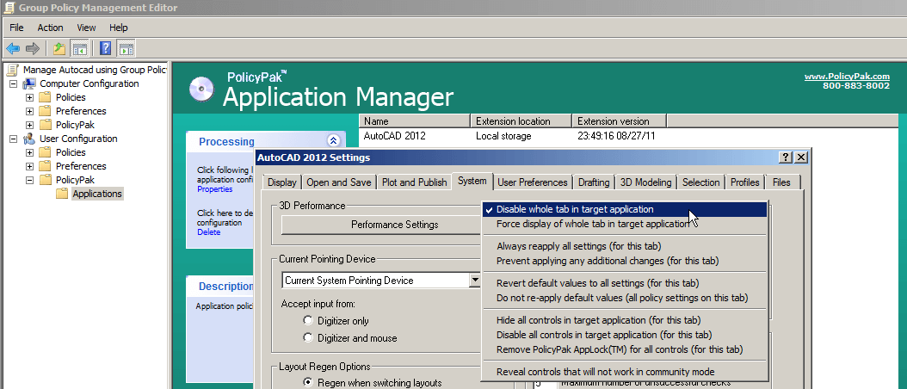Sort by the Extension version column header
The width and height of the screenshot is (907, 389).
coord(620,121)
